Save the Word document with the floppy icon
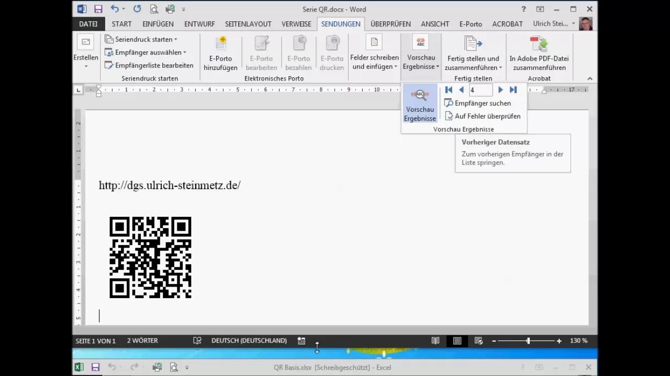 coord(98,9)
